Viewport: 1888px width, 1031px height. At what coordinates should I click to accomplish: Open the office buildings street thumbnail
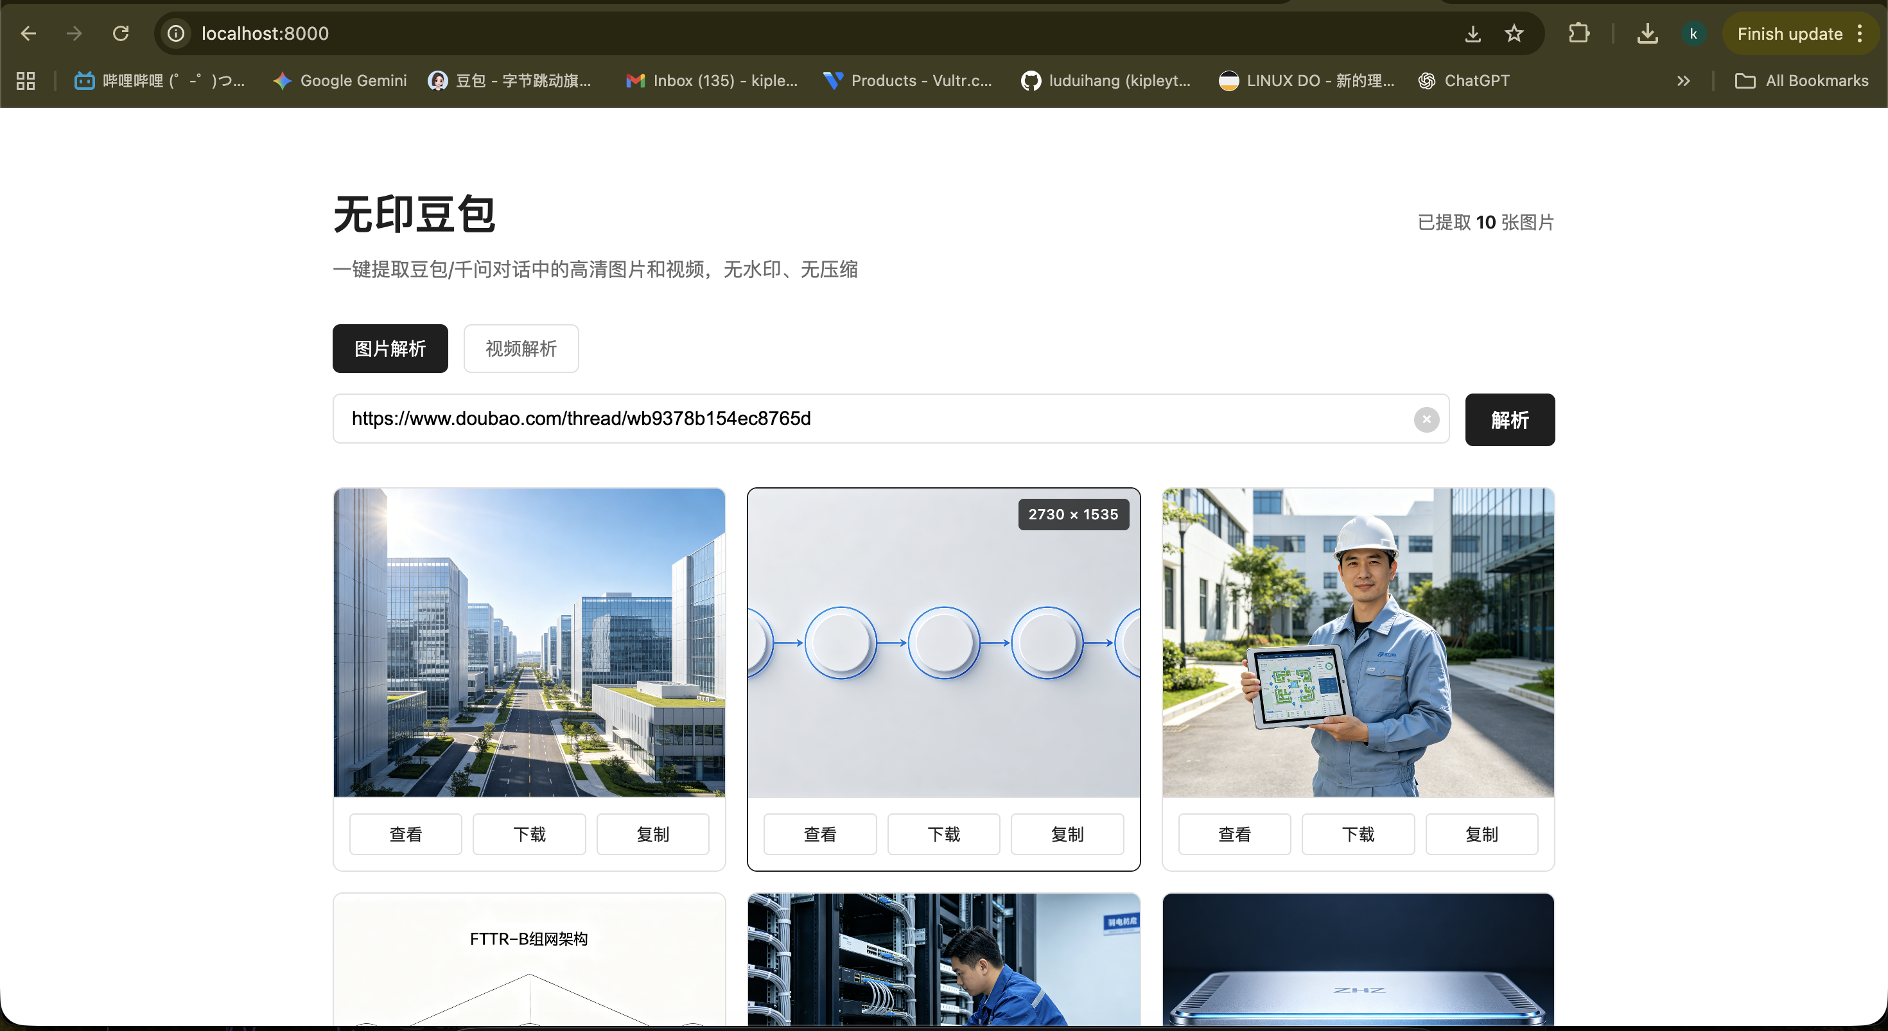pos(529,643)
